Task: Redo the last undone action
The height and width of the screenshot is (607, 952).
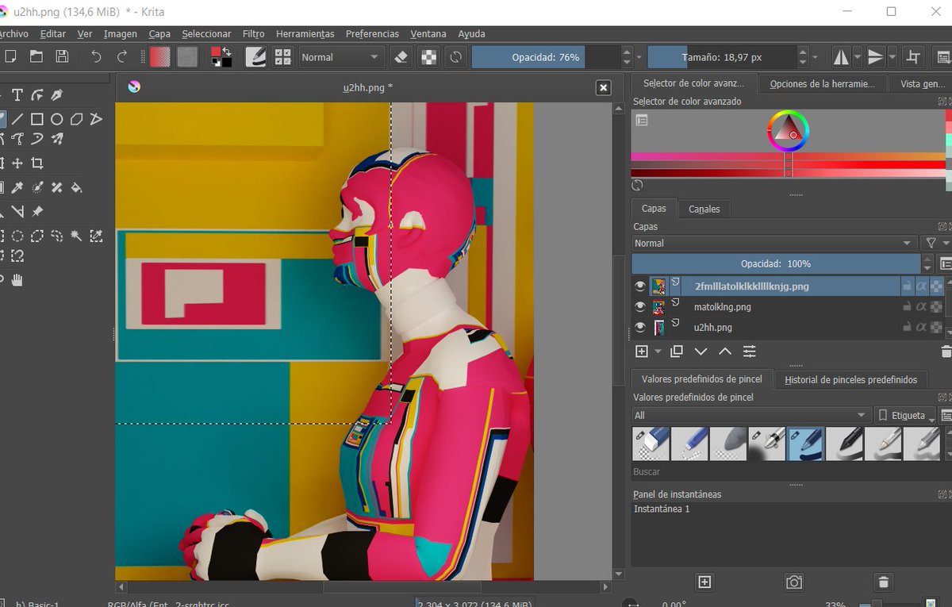Action: 122,56
